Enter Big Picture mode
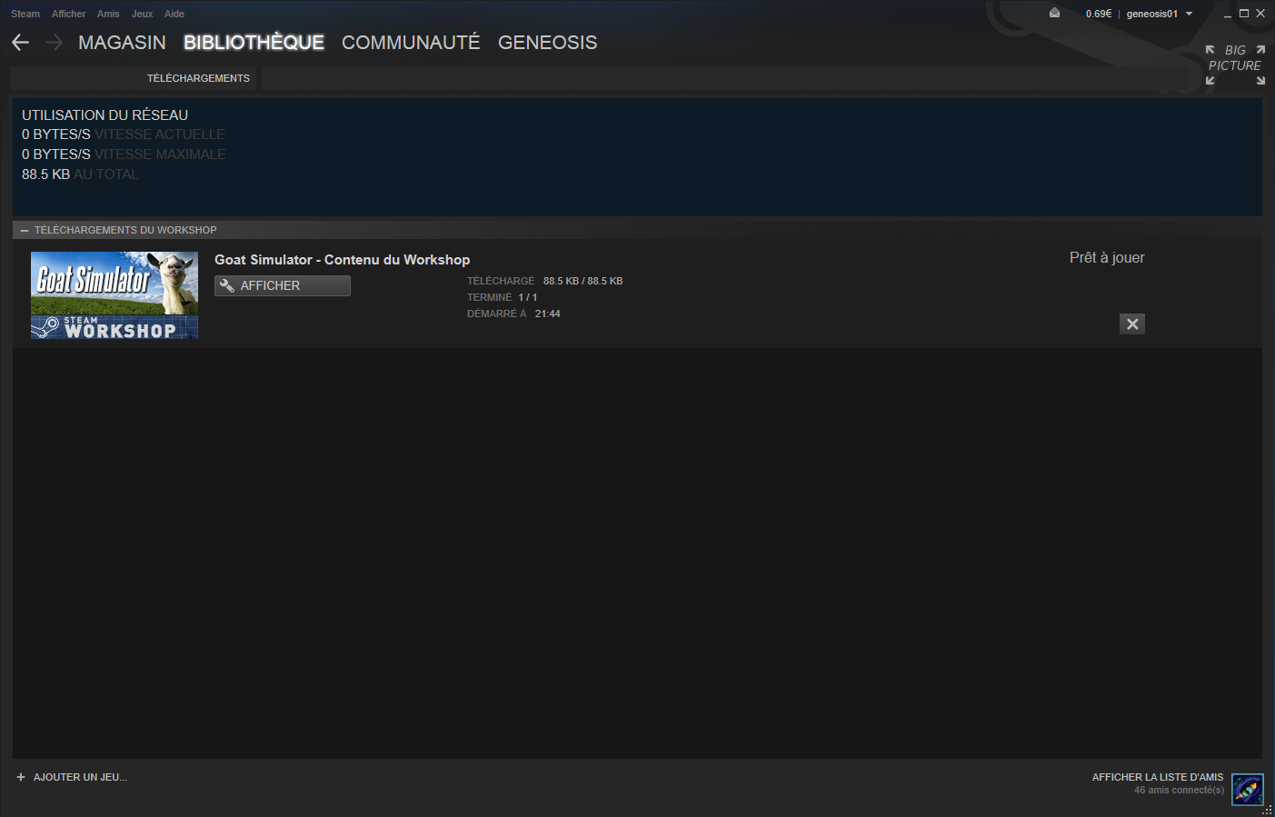 (1235, 65)
